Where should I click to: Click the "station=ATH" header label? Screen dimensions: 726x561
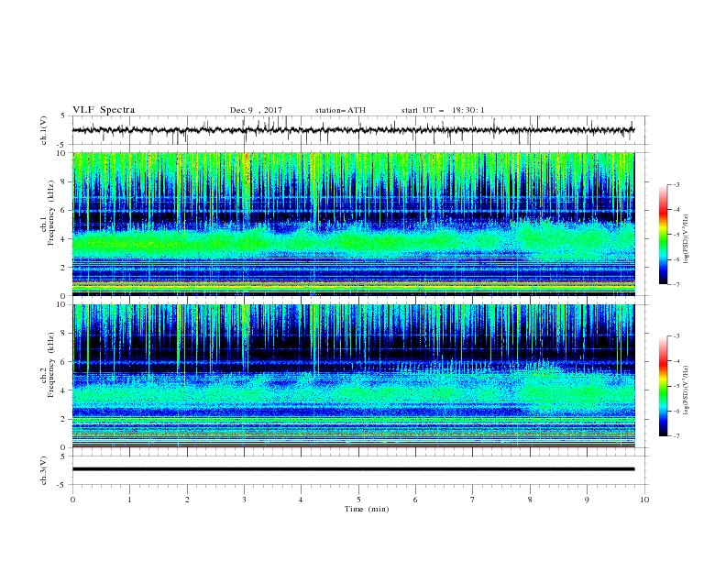340,110
